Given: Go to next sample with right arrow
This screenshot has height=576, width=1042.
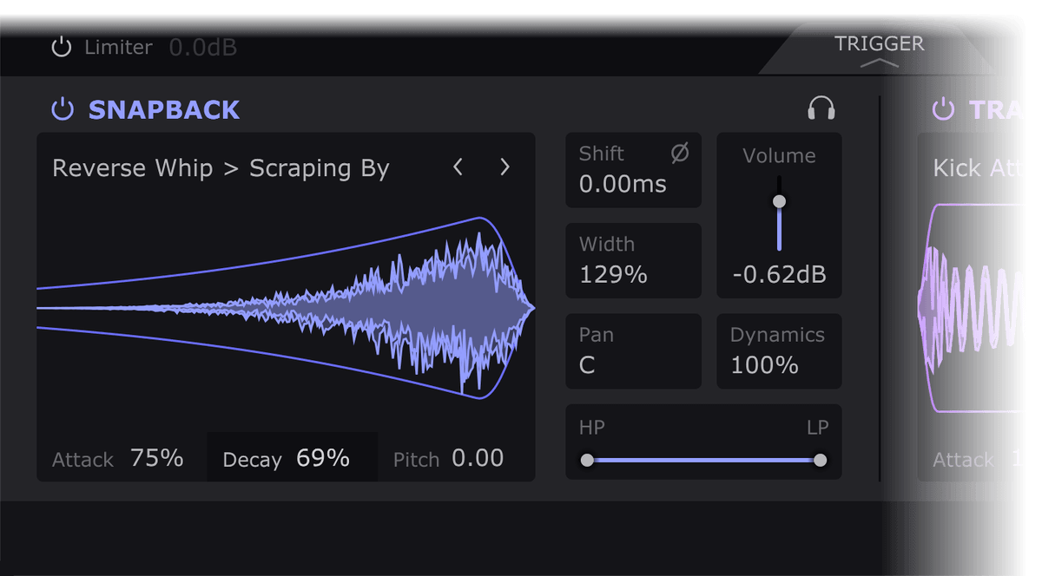Looking at the screenshot, I should 505,167.
